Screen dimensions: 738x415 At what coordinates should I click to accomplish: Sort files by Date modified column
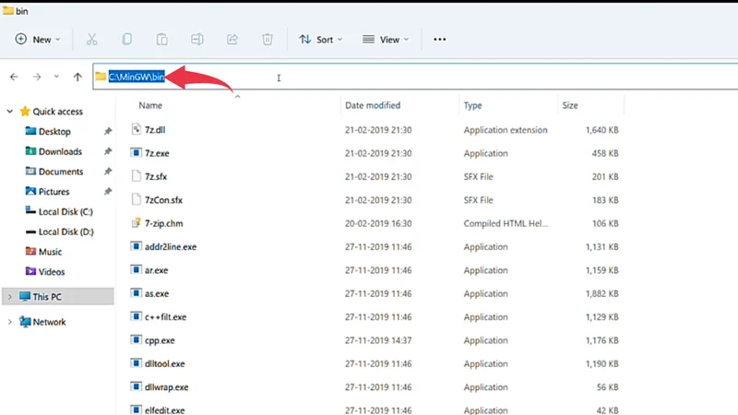tap(373, 106)
